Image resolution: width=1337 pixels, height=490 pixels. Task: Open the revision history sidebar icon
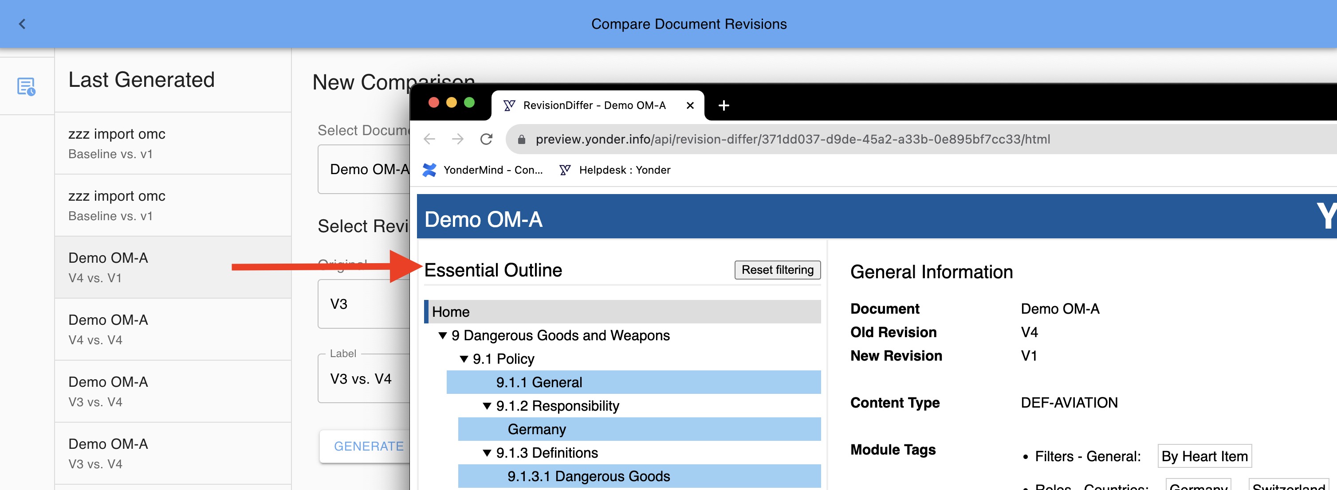click(x=27, y=86)
